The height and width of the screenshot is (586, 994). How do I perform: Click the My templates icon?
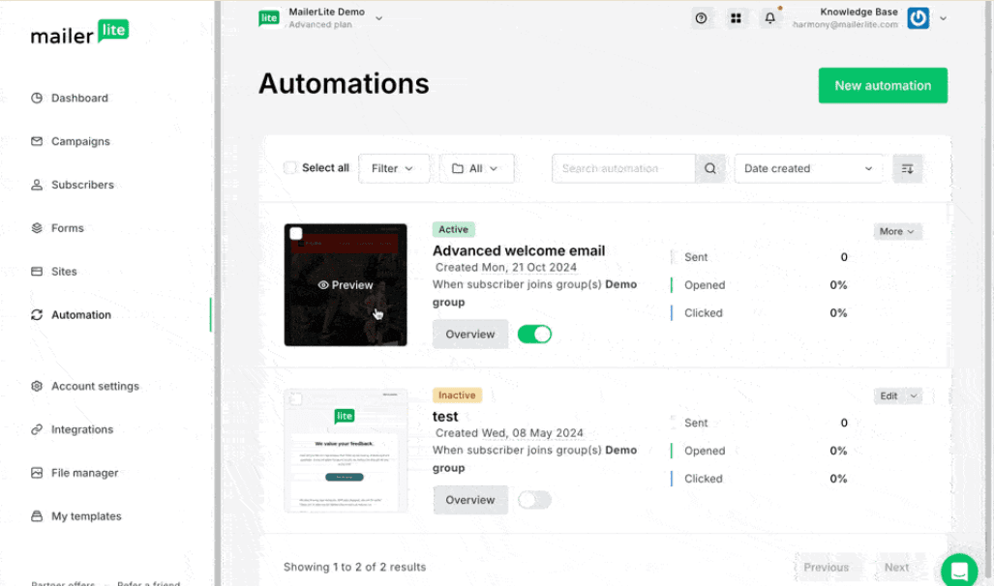pyautogui.click(x=37, y=516)
